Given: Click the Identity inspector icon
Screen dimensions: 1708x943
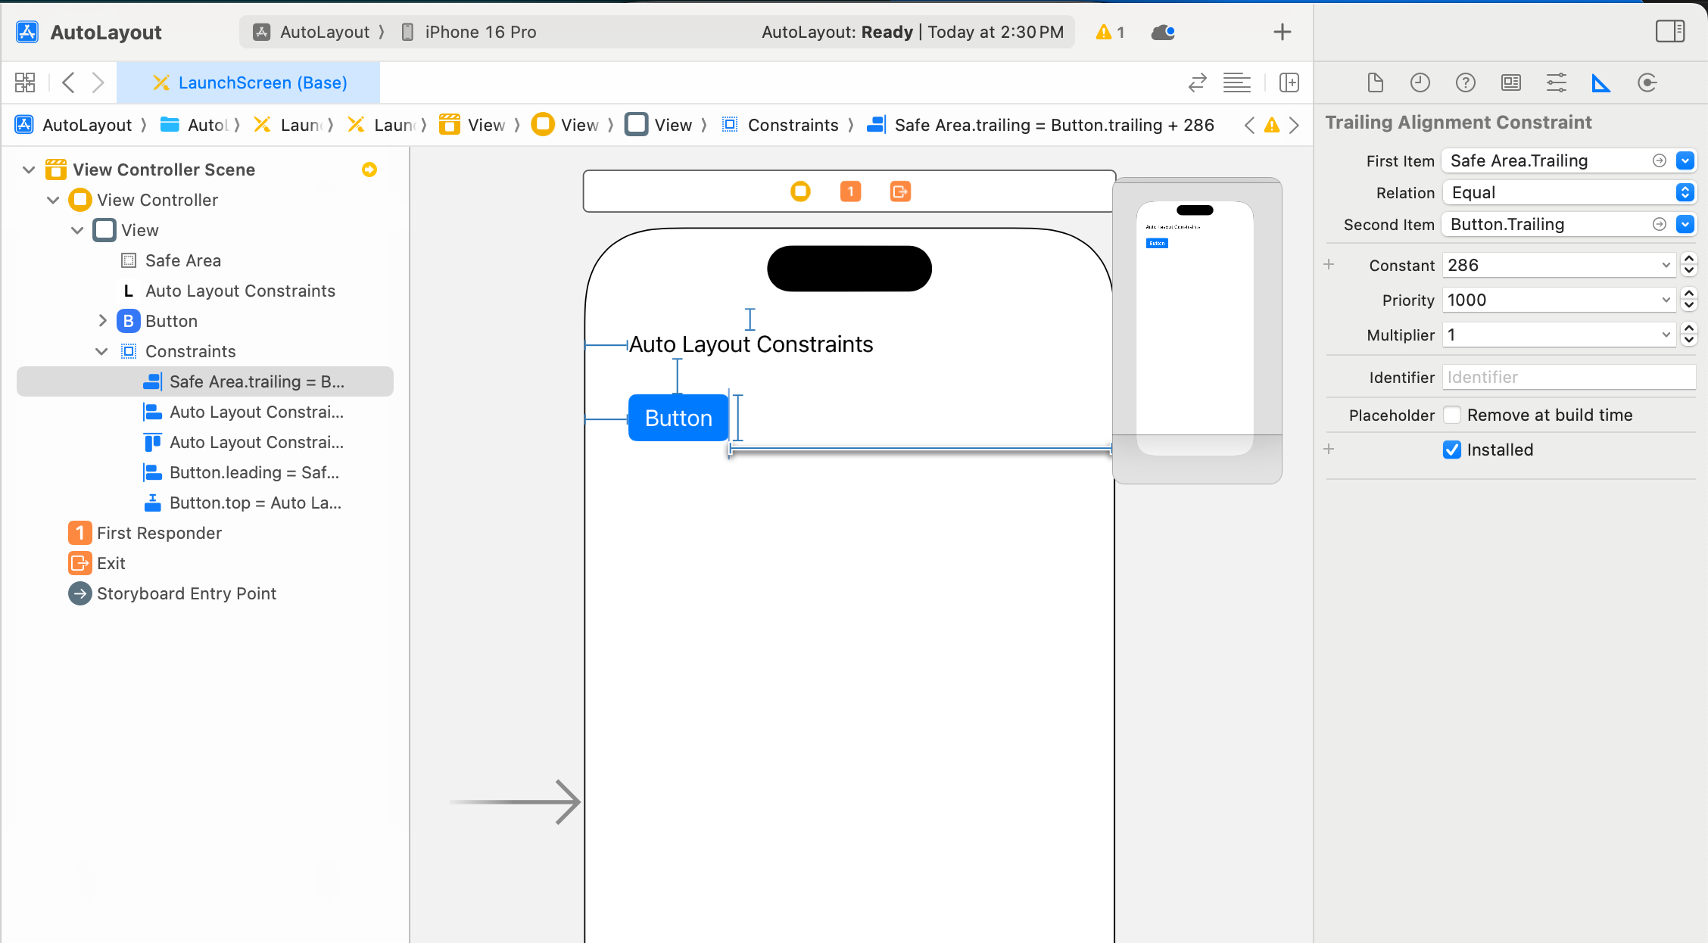Looking at the screenshot, I should 1510,81.
